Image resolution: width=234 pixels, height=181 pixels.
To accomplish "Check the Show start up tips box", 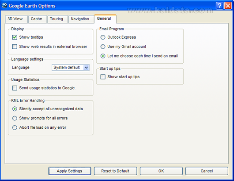I will 103,77.
